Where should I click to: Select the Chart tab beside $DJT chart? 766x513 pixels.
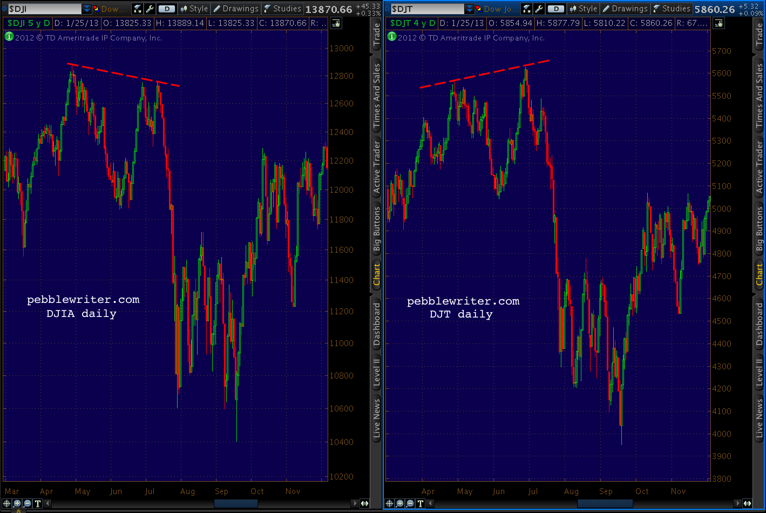[x=760, y=274]
